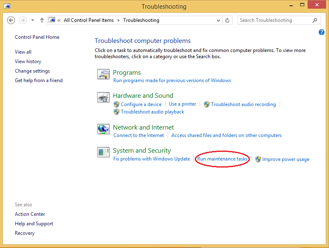The height and width of the screenshot is (248, 329).
Task: Select Configure a device troubleshooter
Action: pos(141,104)
